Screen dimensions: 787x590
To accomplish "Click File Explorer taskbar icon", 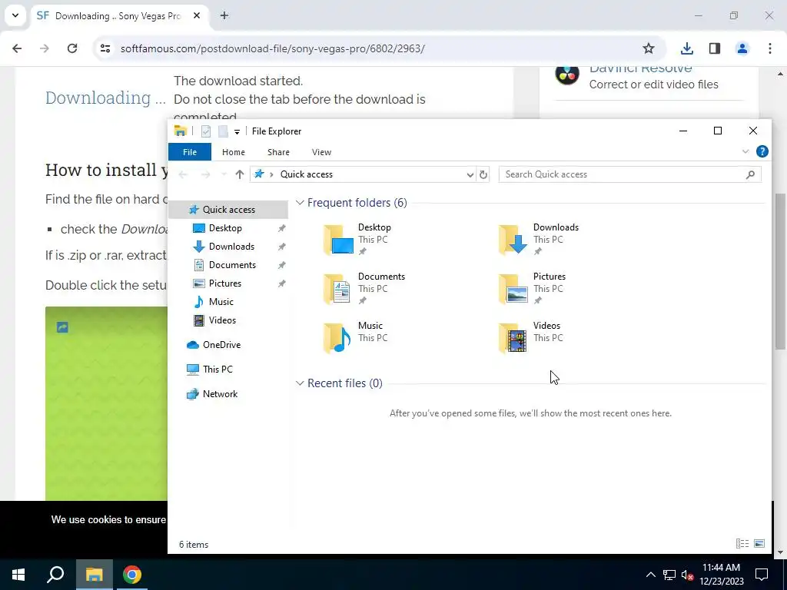I will click(x=94, y=575).
